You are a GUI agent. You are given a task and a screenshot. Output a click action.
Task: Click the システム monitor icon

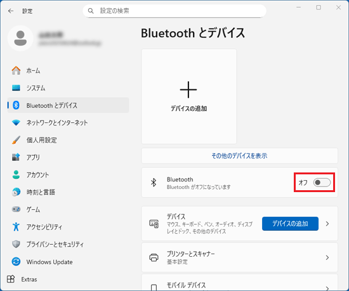click(x=16, y=88)
